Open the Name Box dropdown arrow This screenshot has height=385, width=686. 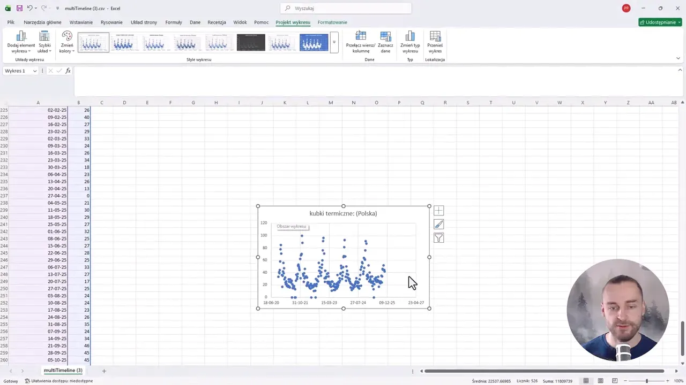[35, 71]
